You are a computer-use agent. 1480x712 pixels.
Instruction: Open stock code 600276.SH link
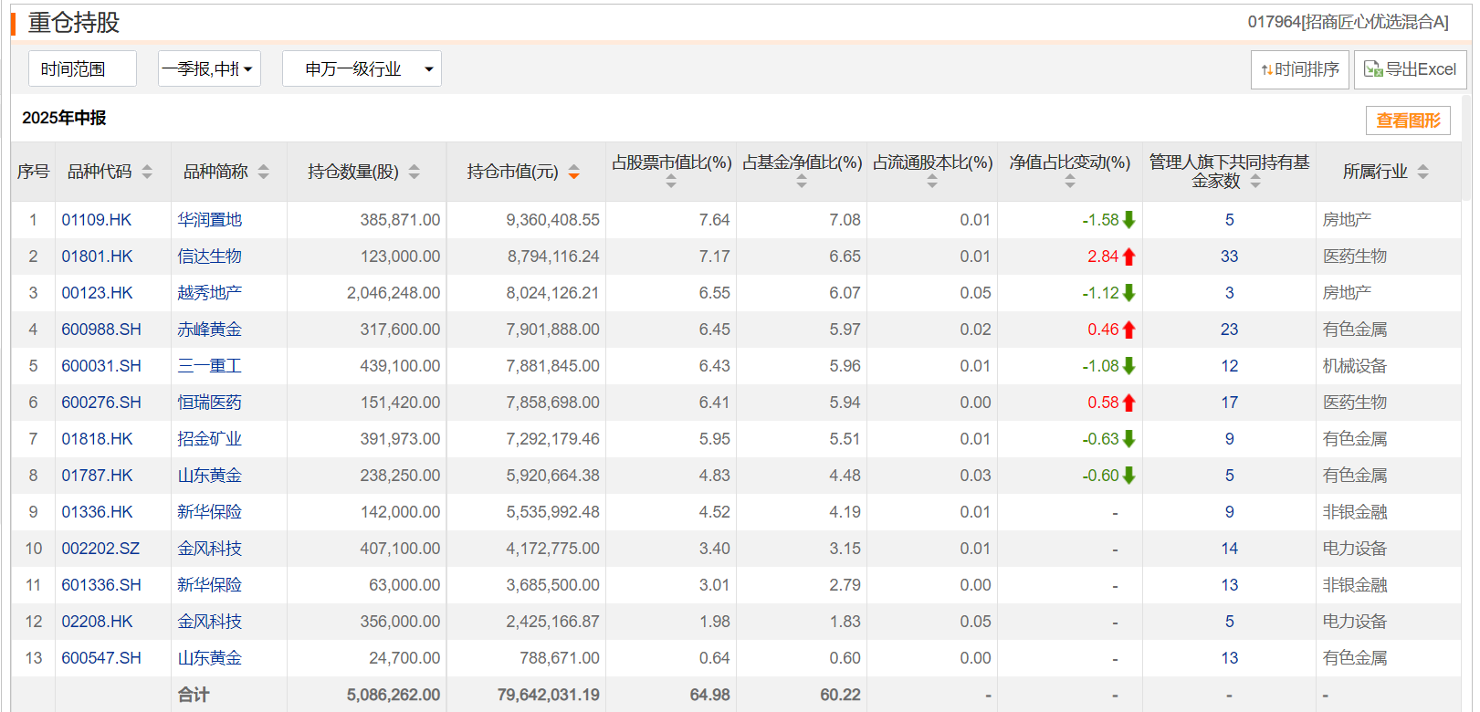click(101, 403)
